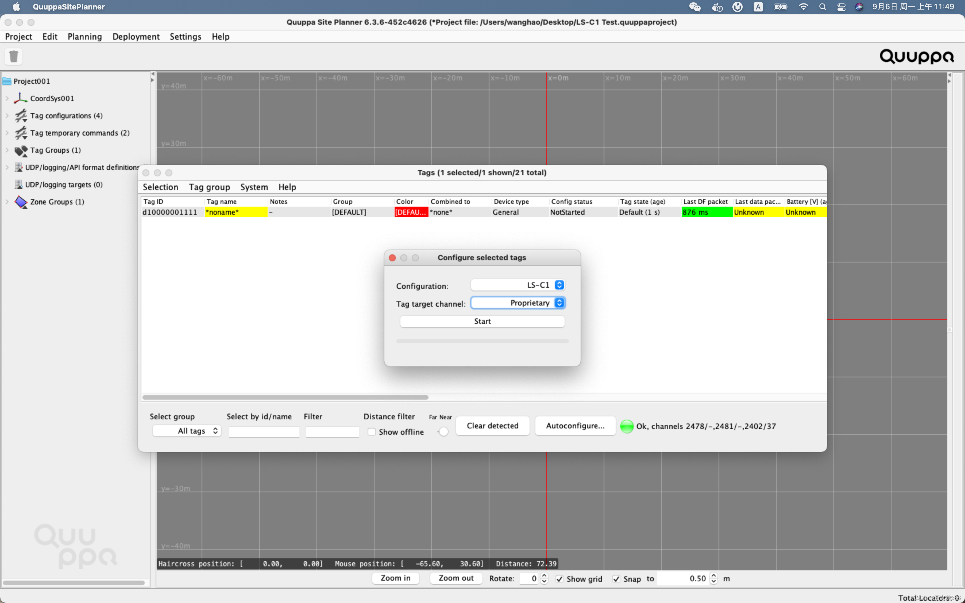Viewport: 965px width, 603px height.
Task: Click the green channel status indicator
Action: click(x=627, y=426)
